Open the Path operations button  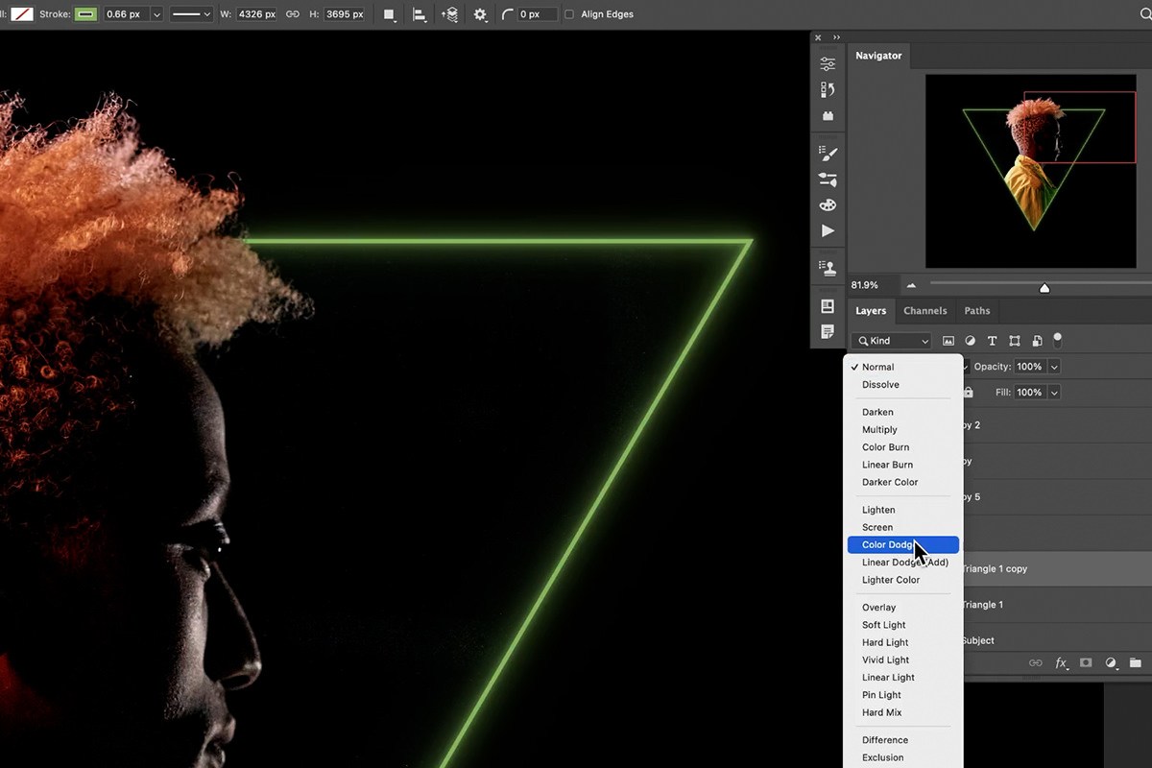click(389, 14)
